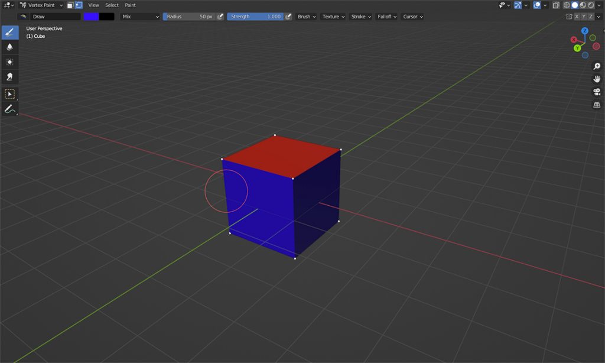605x363 pixels.
Task: Open the blue primary color swatch
Action: [92, 17]
